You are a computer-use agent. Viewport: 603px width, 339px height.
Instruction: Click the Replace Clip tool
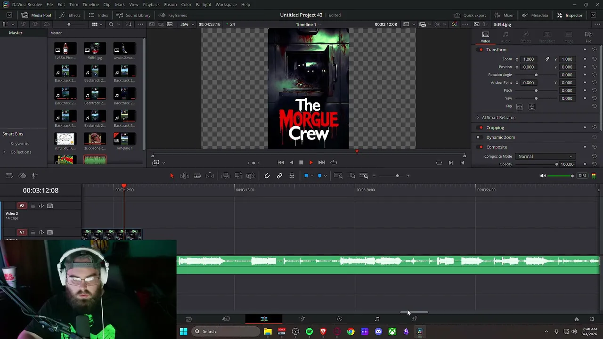(x=251, y=176)
